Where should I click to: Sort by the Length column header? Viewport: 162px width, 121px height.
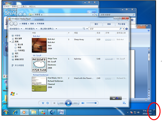pos(98,33)
